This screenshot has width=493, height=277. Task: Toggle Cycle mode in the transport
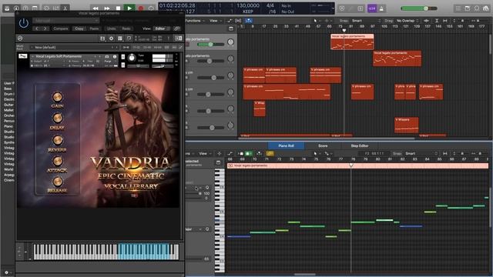coord(152,8)
